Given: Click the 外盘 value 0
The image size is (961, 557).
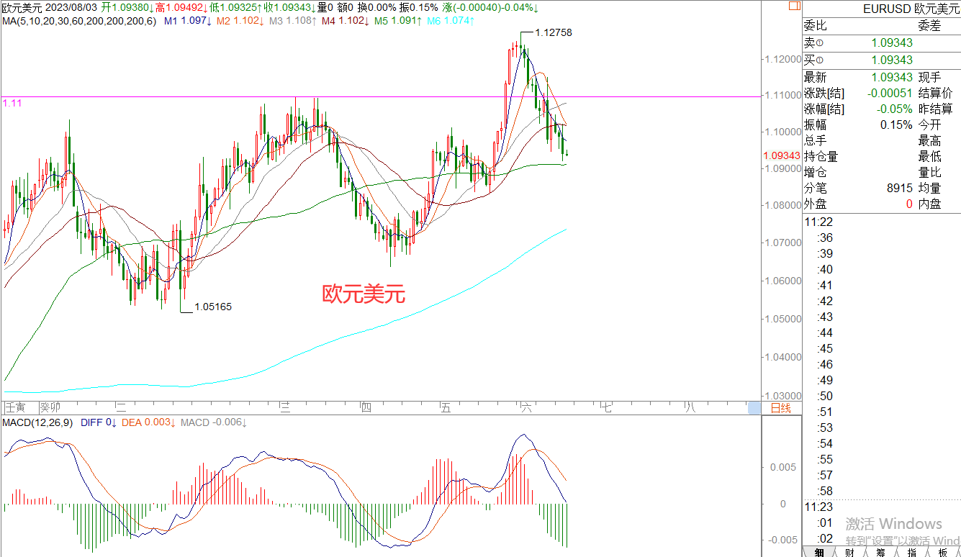Looking at the screenshot, I should point(909,204).
